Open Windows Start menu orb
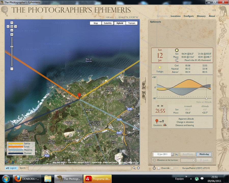 pos(6,179)
